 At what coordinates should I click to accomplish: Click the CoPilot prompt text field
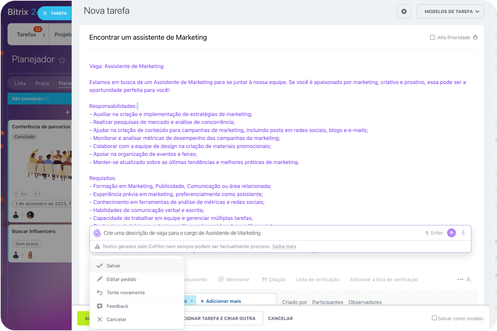[x=260, y=233]
